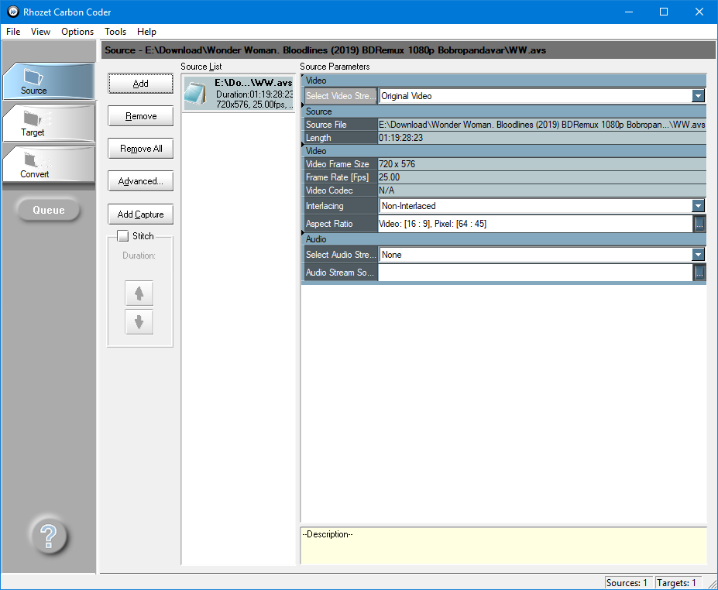Click the Source folder icon in sidebar
Viewport: 718px width, 590px height.
pos(34,77)
